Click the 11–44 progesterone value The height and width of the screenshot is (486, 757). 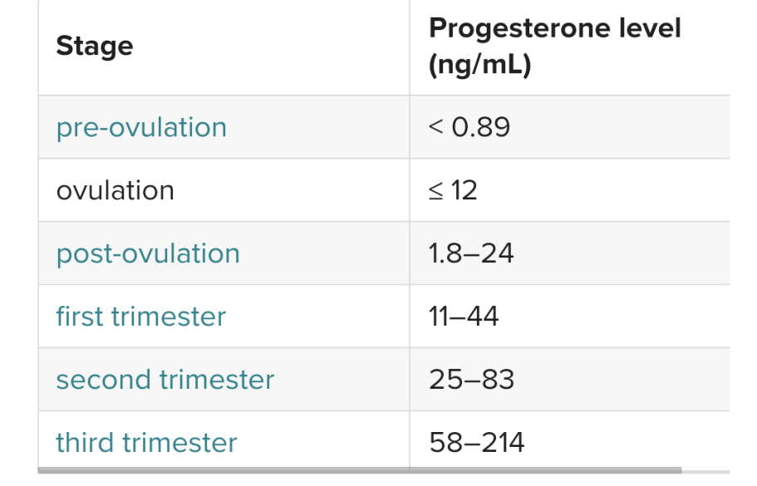point(464,317)
